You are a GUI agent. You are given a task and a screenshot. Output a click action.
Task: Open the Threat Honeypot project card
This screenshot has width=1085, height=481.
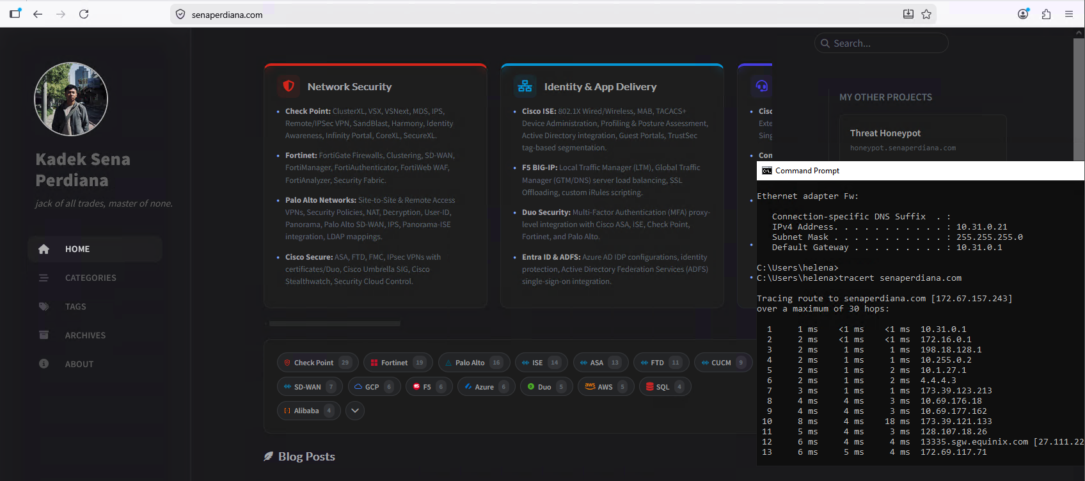click(923, 138)
